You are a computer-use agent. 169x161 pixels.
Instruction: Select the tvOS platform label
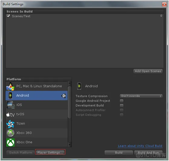click(x=20, y=114)
